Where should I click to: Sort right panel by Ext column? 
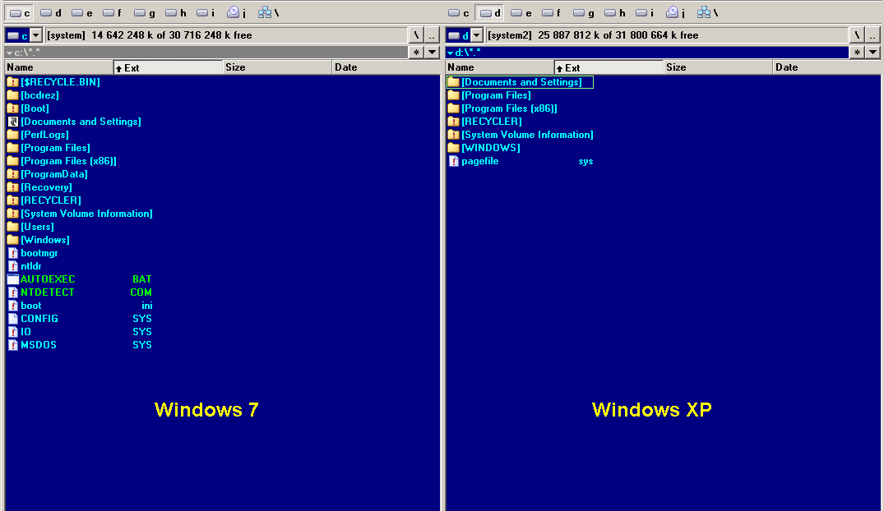click(609, 67)
